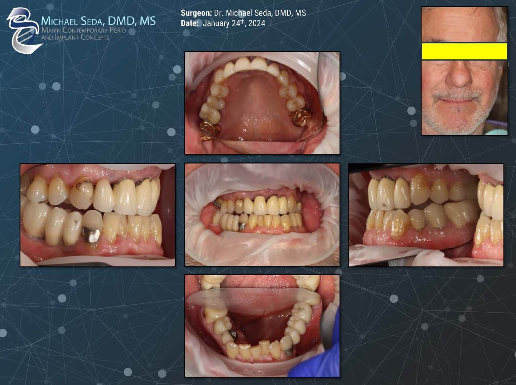Click the Michael Seda practice logo
This screenshot has width=516, height=385.
click(81, 25)
